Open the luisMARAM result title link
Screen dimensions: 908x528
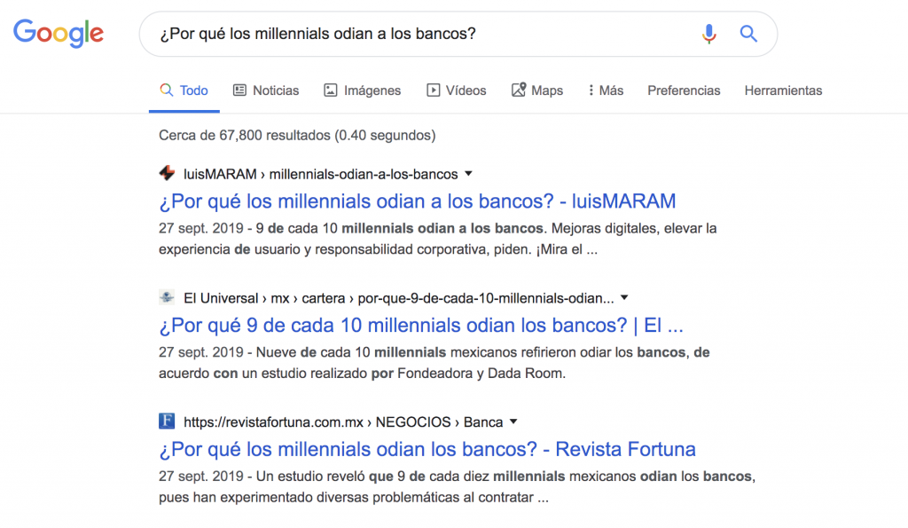pos(417,201)
